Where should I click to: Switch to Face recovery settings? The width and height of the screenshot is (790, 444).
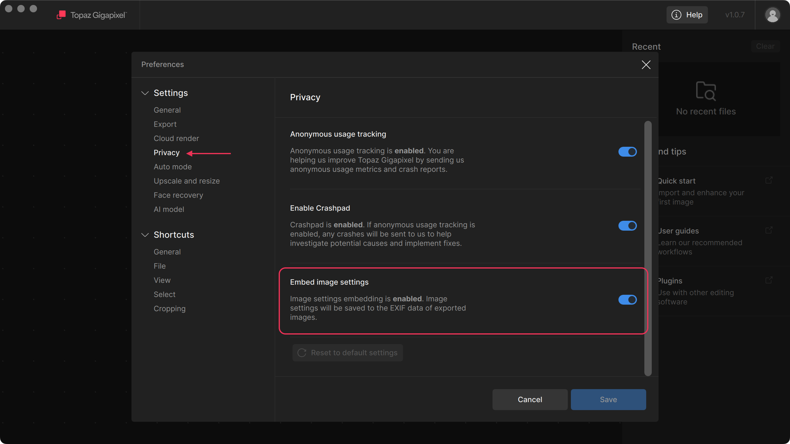178,195
